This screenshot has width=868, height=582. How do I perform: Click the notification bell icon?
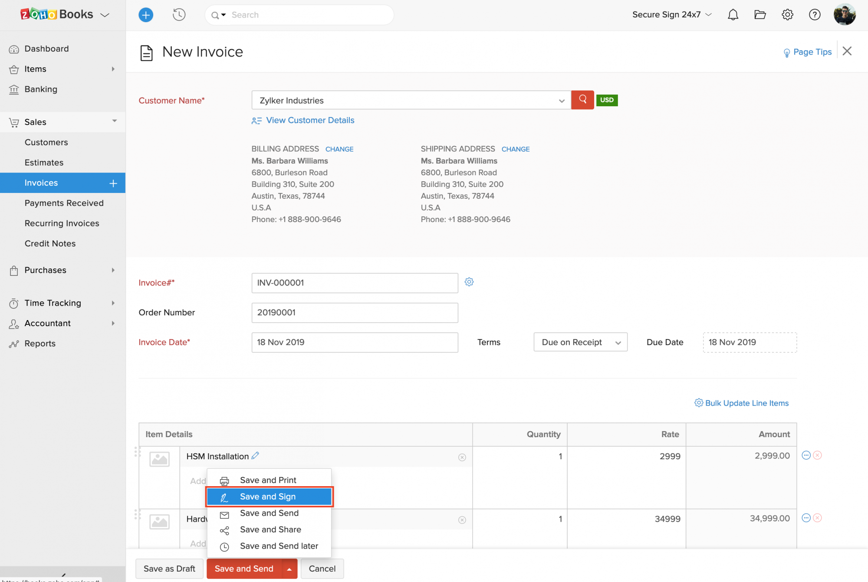click(x=733, y=15)
